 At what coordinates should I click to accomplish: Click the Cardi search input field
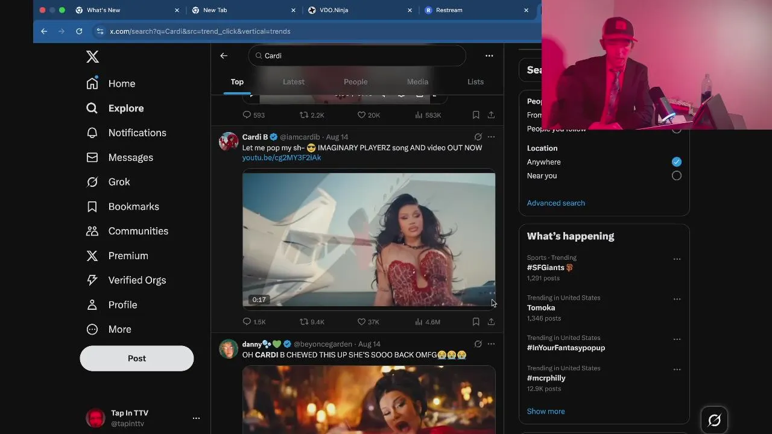pyautogui.click(x=357, y=55)
